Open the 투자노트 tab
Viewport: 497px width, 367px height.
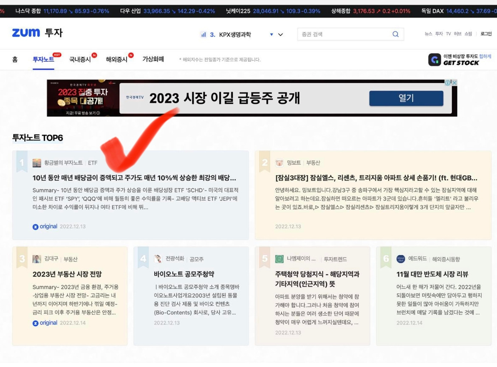43,59
